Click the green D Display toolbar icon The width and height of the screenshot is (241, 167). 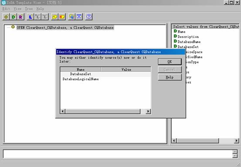[14, 17]
